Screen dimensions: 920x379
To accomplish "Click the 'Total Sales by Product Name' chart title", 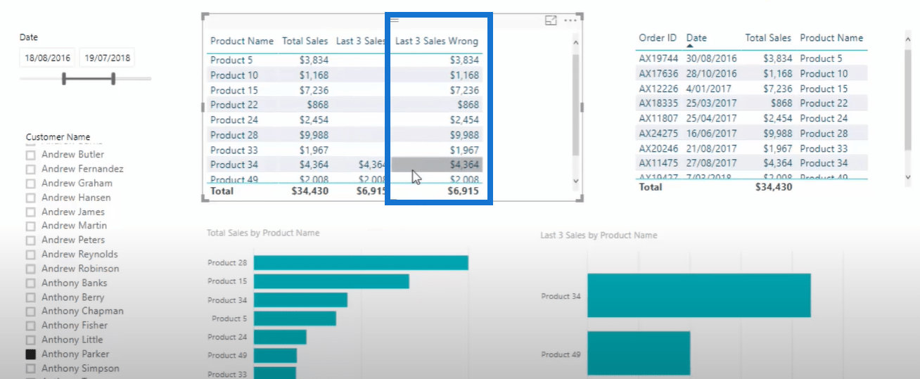I will point(263,233).
